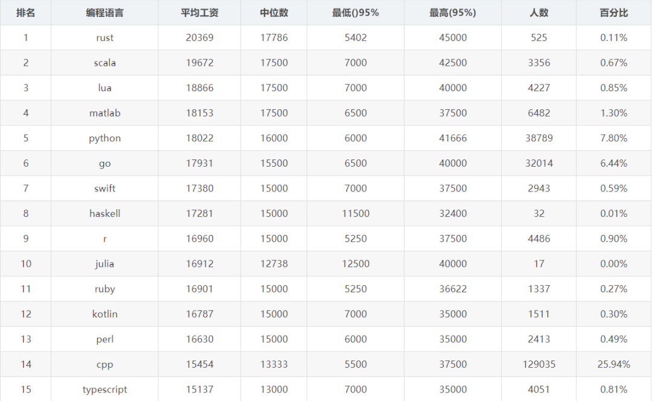This screenshot has width=652, height=401.
Task: Click average salary 17931 for go
Action: [x=200, y=163]
